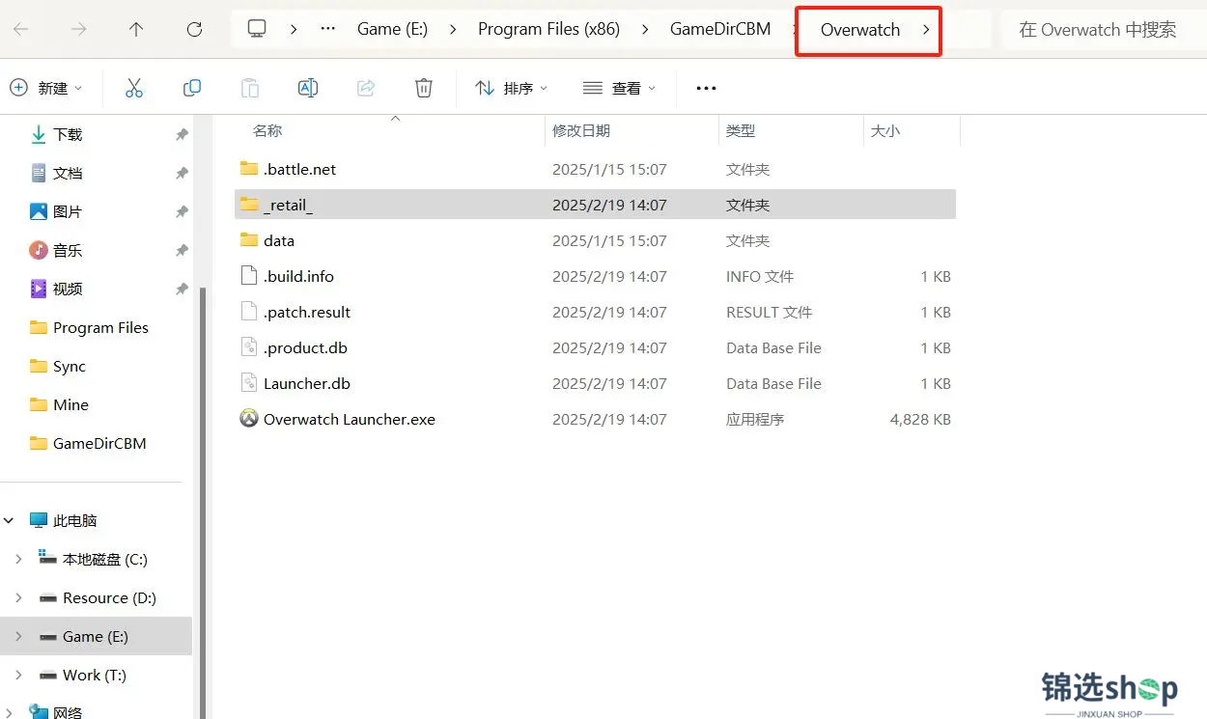
Task: Select the .product.db file
Action: click(595, 347)
